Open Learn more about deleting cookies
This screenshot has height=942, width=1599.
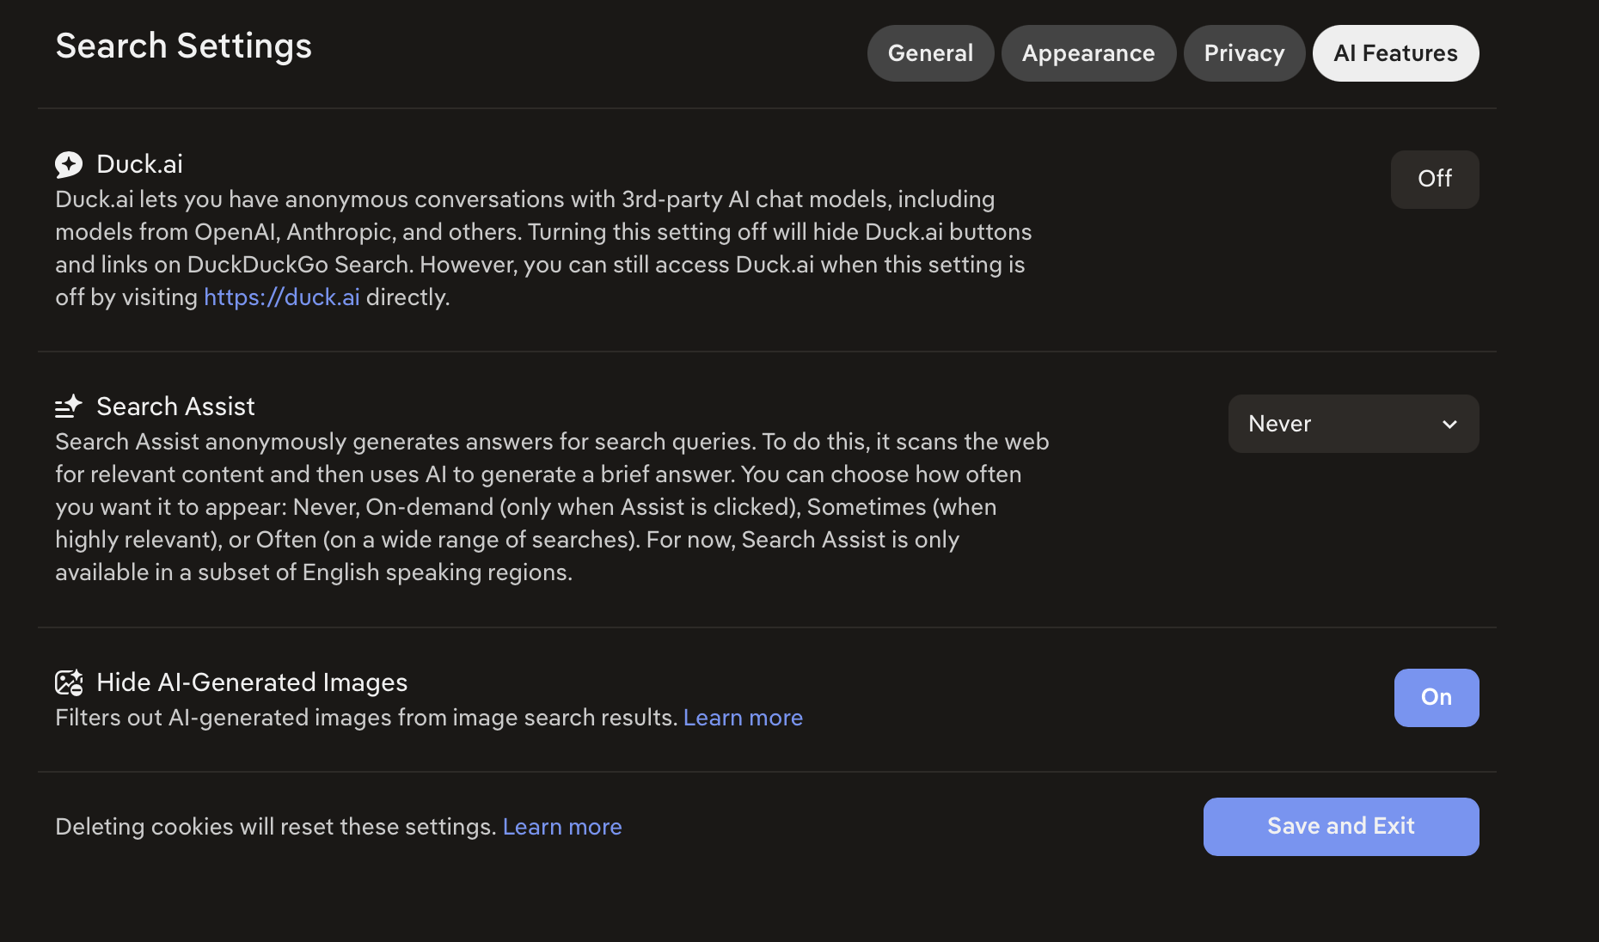[x=562, y=827]
